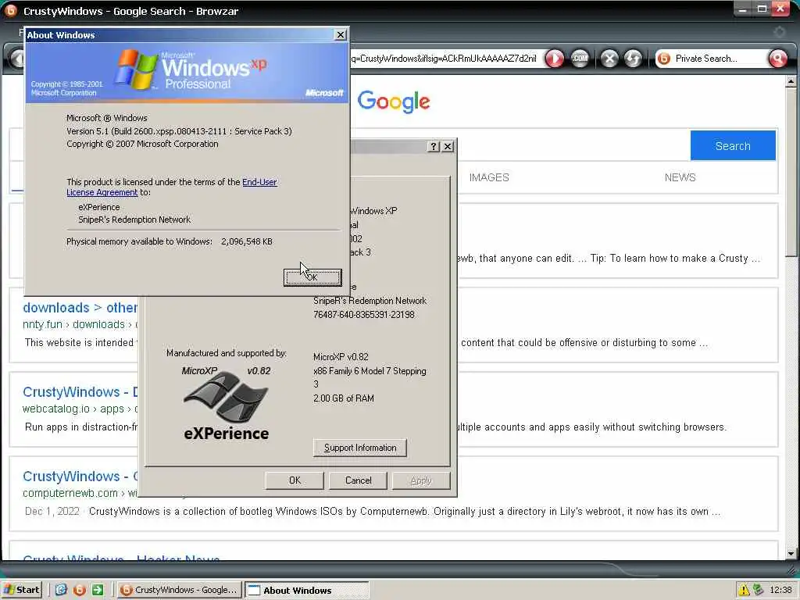Screen dimensions: 800x600
Task: Click the .COM autocomplete button in Browzar
Action: [580, 59]
